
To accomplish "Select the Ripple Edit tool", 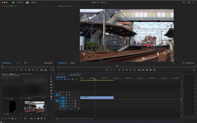I will (x=51, y=82).
